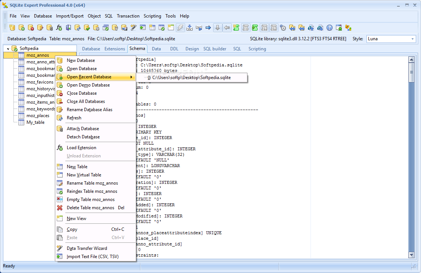Click the Import Text File toolbar icon

(143, 28)
